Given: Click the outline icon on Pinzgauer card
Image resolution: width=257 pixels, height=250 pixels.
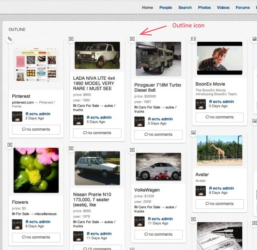Looking at the screenshot, I should 132,39.
